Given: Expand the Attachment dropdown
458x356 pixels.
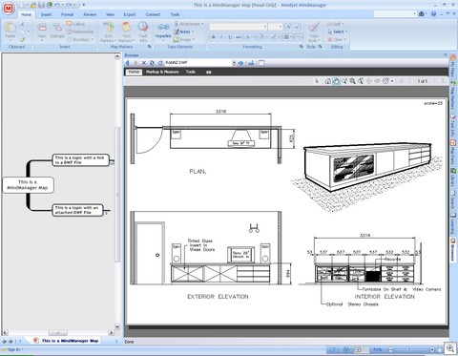Looking at the screenshot, I should pos(202,24).
